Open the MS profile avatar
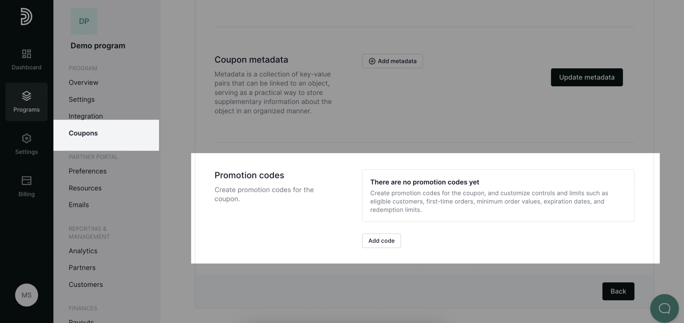The image size is (684, 323). pos(26,295)
